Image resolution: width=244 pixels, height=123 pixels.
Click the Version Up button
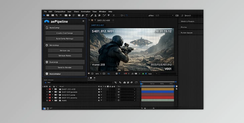pos(65,51)
